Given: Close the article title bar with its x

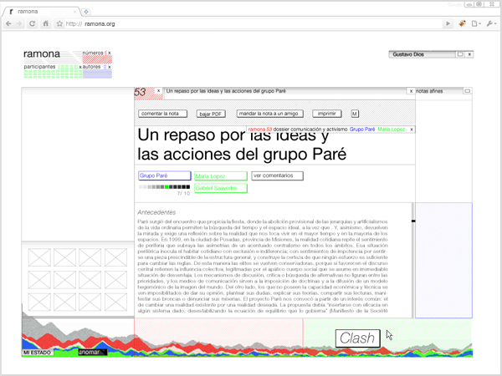Looking at the screenshot, I should (411, 91).
